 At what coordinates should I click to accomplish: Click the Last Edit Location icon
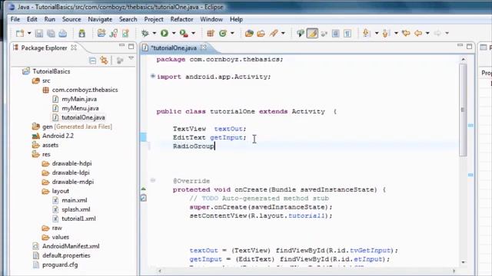[406, 33]
